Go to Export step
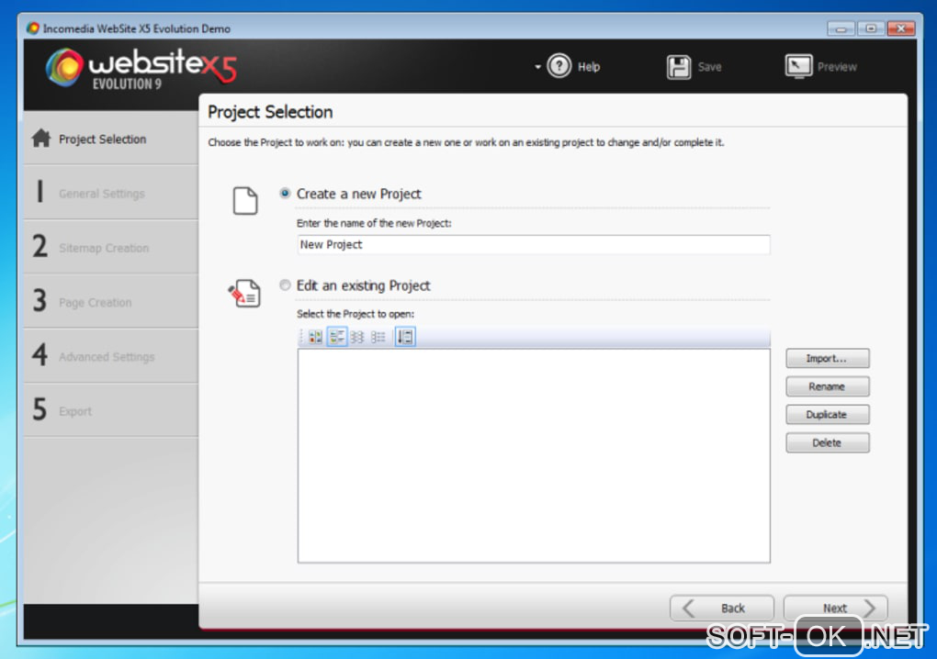This screenshot has height=659, width=937. [111, 410]
